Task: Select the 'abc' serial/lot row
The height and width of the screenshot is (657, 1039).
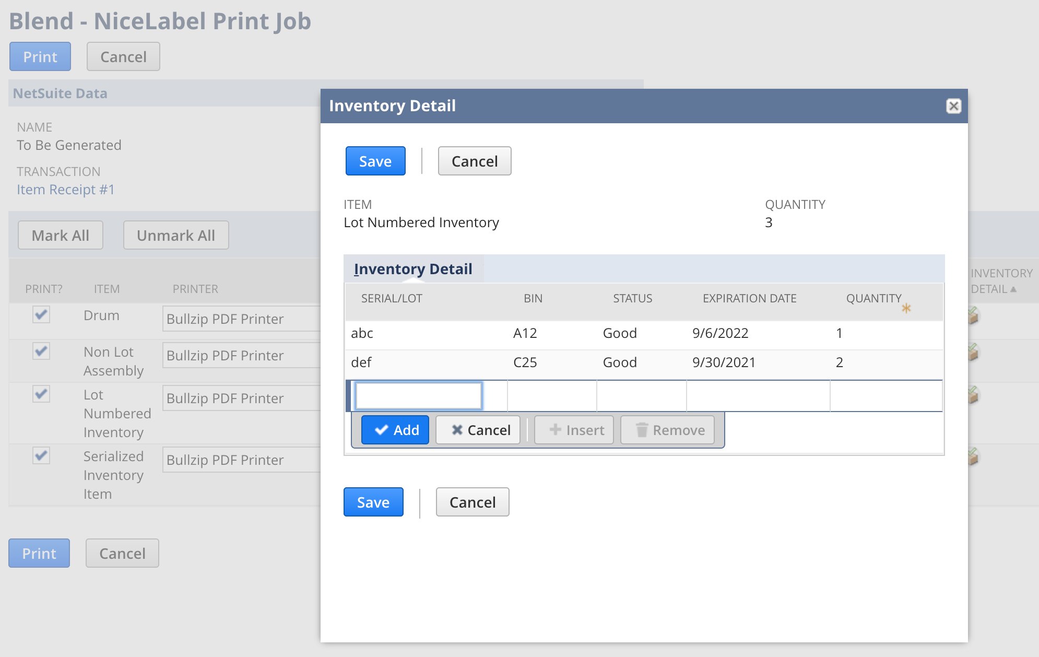Action: [362, 333]
